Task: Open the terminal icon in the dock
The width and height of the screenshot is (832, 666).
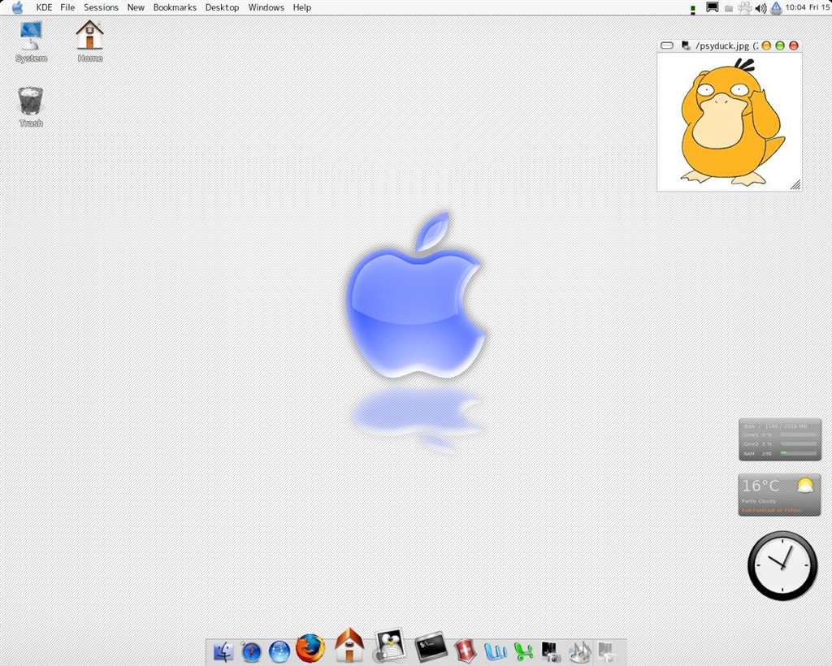Action: pos(431,647)
